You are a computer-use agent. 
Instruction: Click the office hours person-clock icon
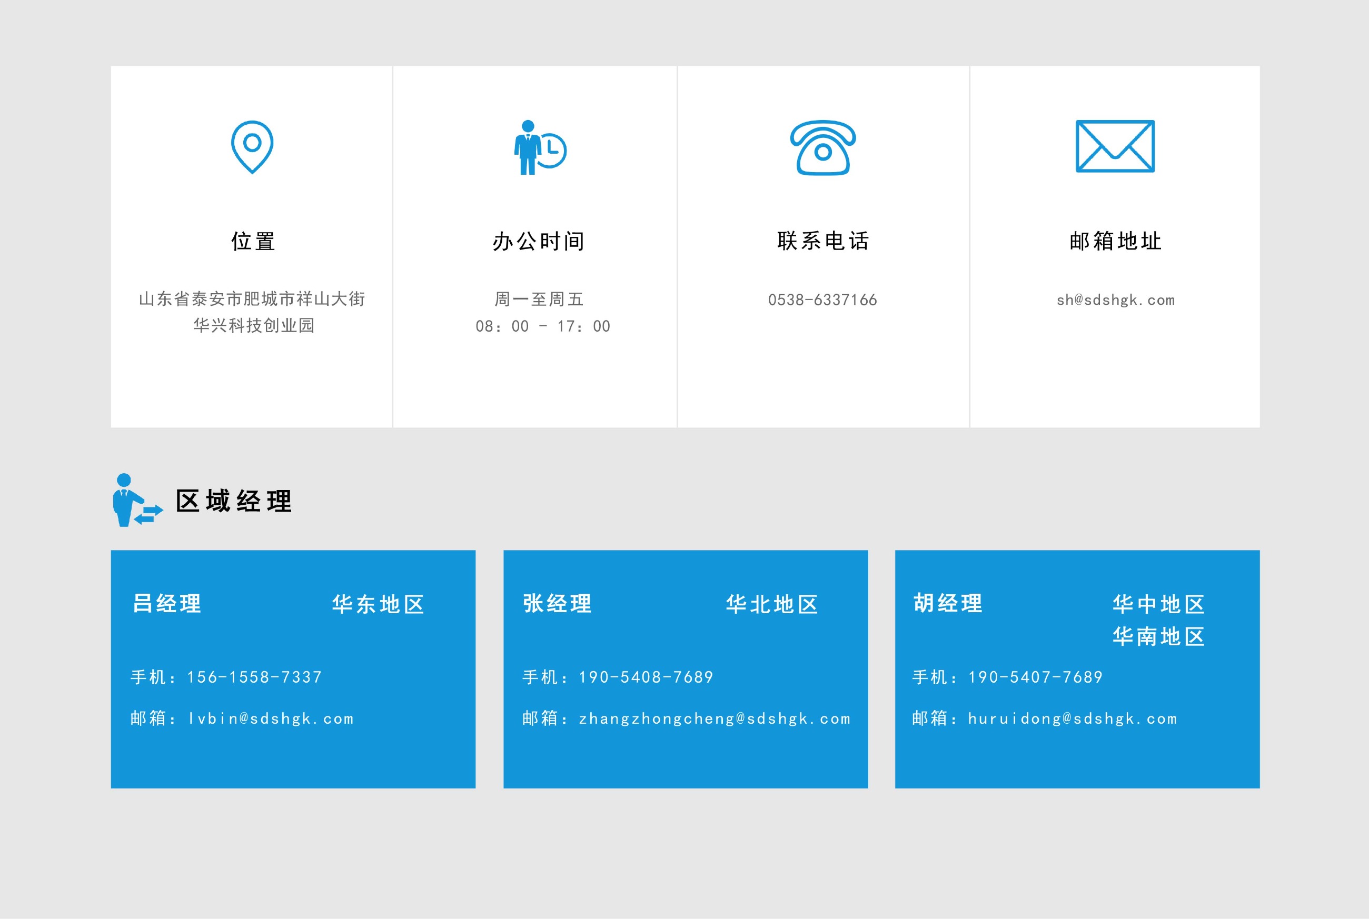point(540,147)
